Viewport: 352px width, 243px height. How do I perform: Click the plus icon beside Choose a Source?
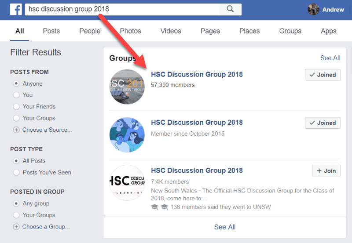[x=16, y=130]
